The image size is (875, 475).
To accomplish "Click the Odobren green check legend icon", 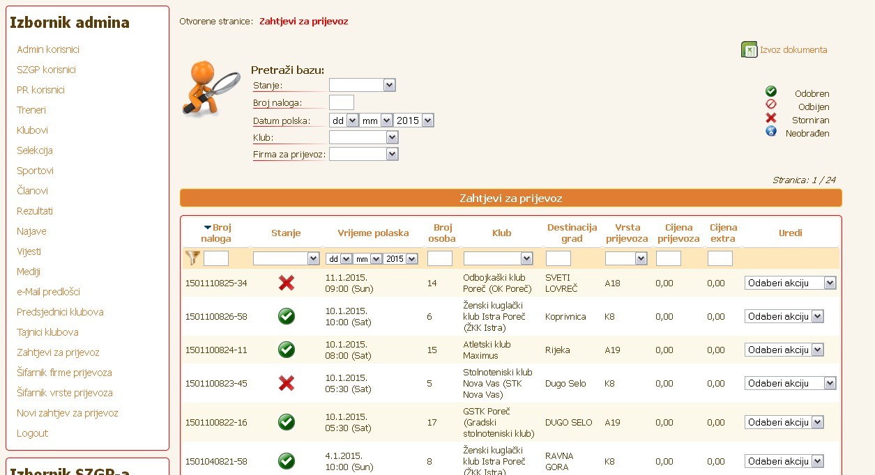I will pyautogui.click(x=771, y=91).
